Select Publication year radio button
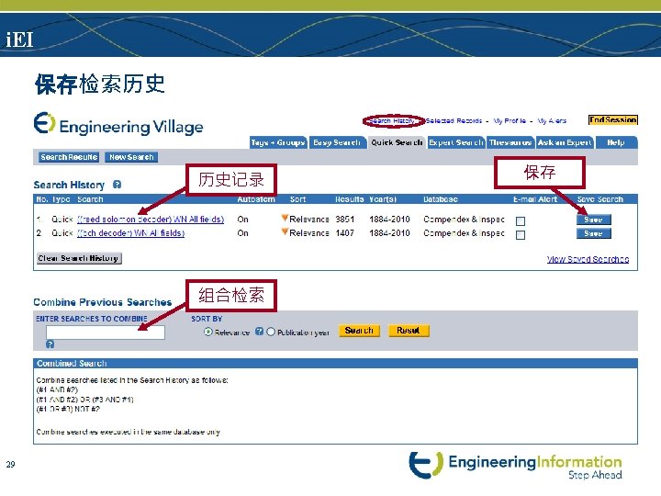The image size is (661, 496). 271,332
